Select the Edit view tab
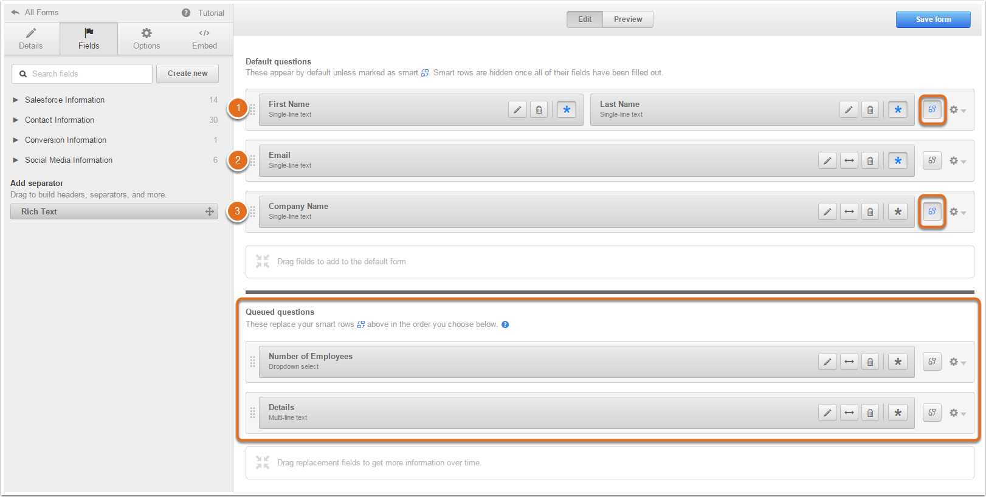 coord(585,19)
